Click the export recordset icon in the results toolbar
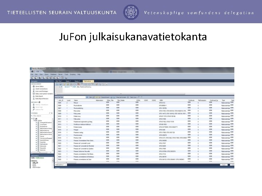The width and height of the screenshot is (262, 196). click(x=111, y=97)
